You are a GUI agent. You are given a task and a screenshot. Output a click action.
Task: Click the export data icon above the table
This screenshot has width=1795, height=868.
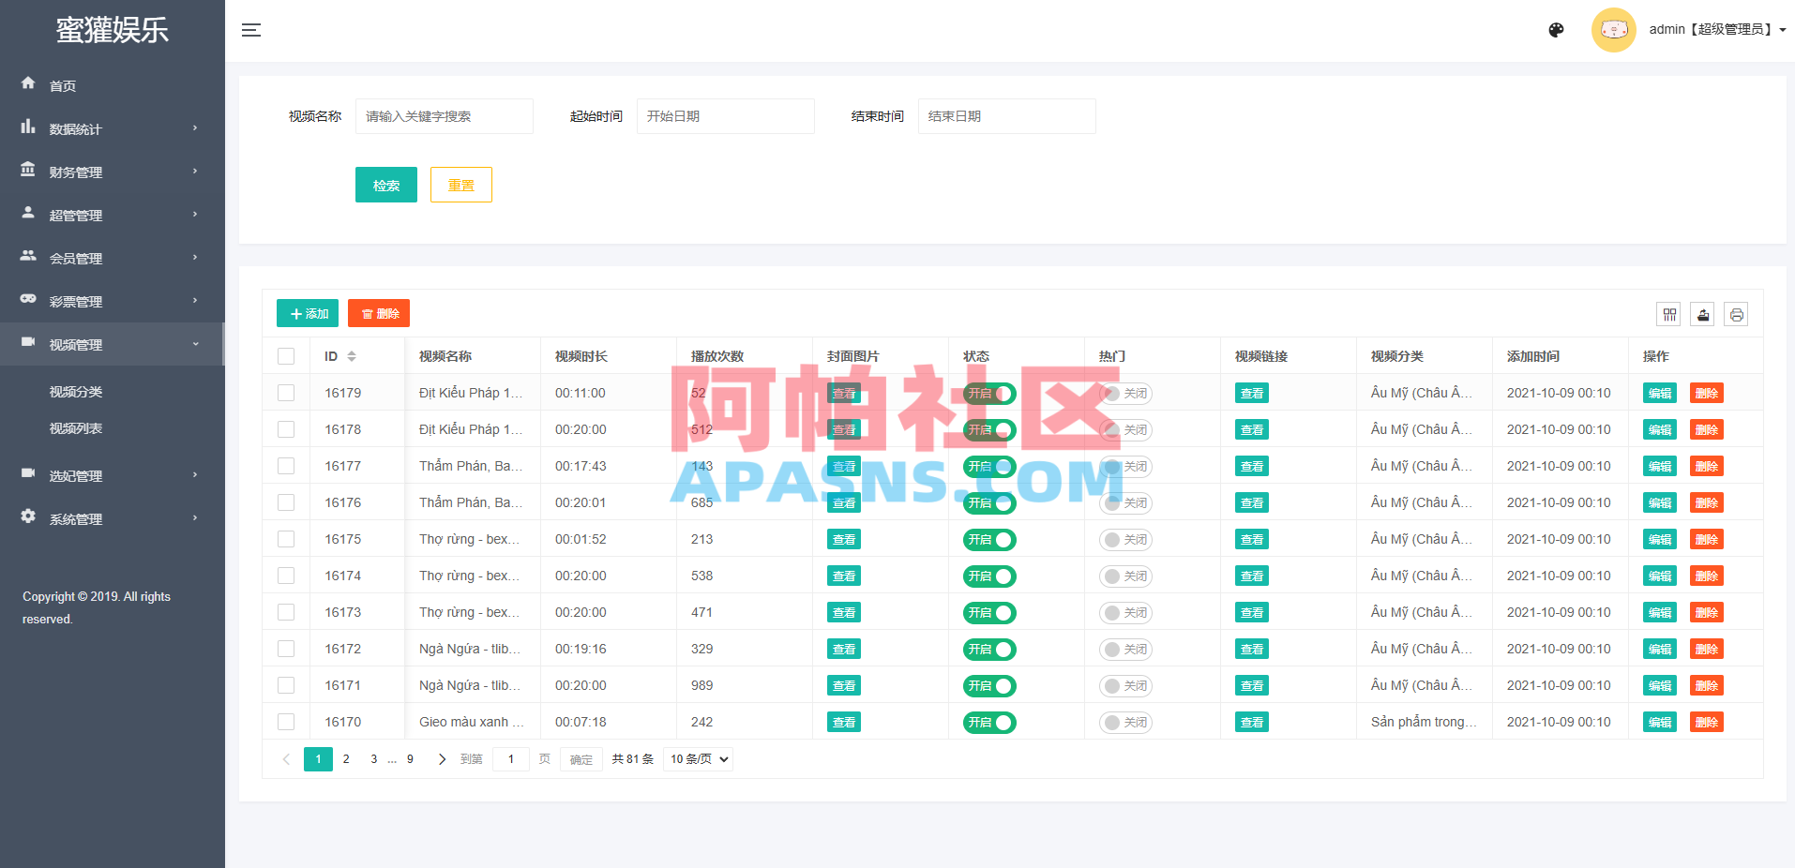(1702, 314)
